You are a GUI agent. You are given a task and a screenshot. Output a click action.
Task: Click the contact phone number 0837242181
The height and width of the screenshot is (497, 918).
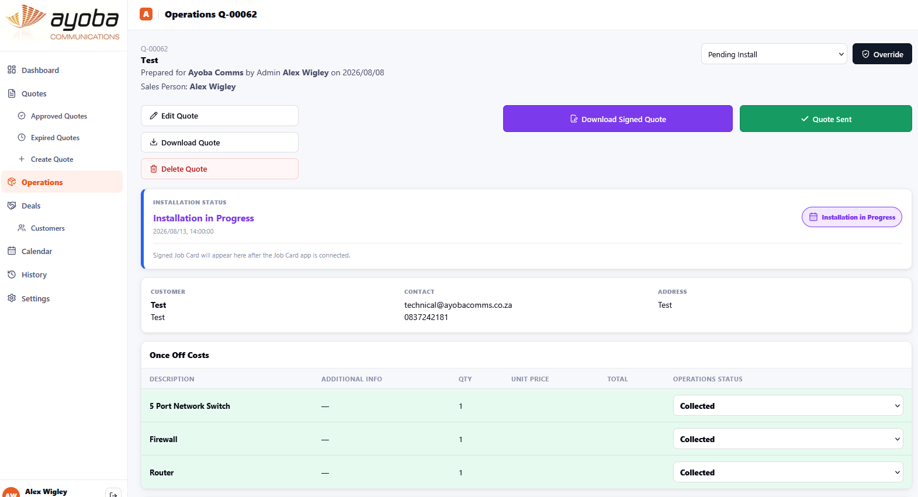tap(426, 317)
